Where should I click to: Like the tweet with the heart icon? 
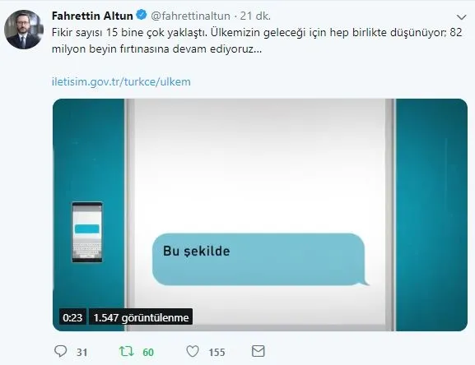point(193,351)
